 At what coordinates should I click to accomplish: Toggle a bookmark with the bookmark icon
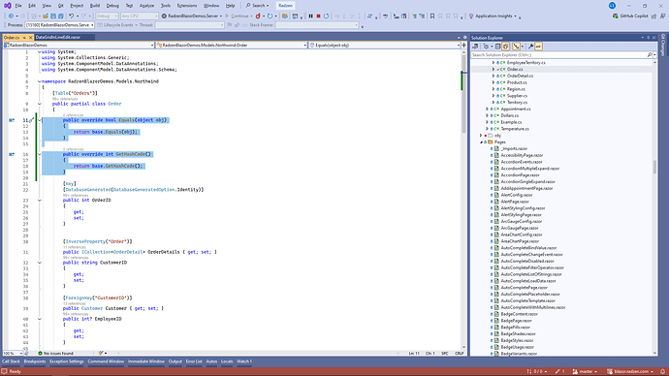(x=432, y=16)
